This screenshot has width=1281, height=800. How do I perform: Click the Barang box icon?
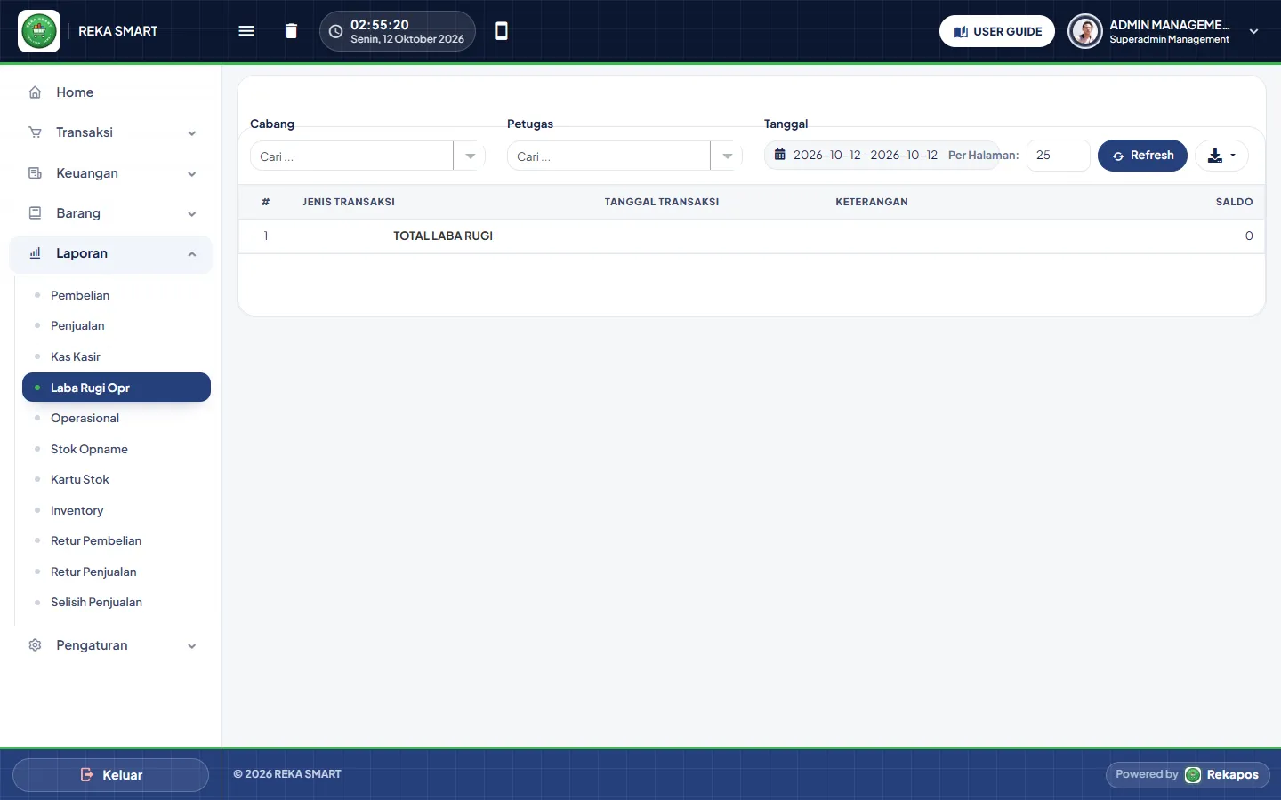click(x=35, y=213)
